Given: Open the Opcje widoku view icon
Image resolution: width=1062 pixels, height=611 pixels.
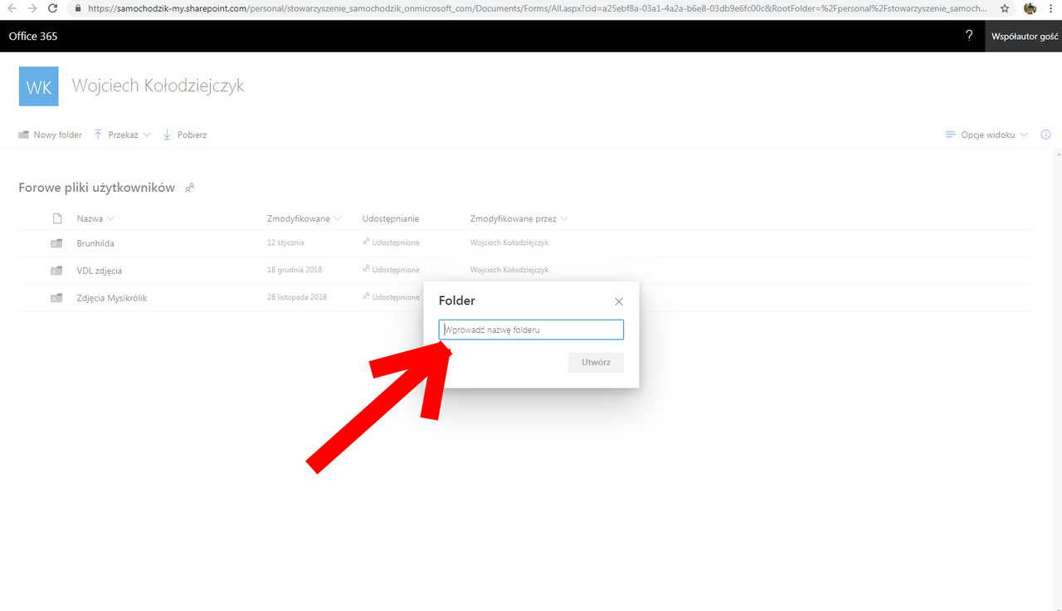Looking at the screenshot, I should point(949,134).
